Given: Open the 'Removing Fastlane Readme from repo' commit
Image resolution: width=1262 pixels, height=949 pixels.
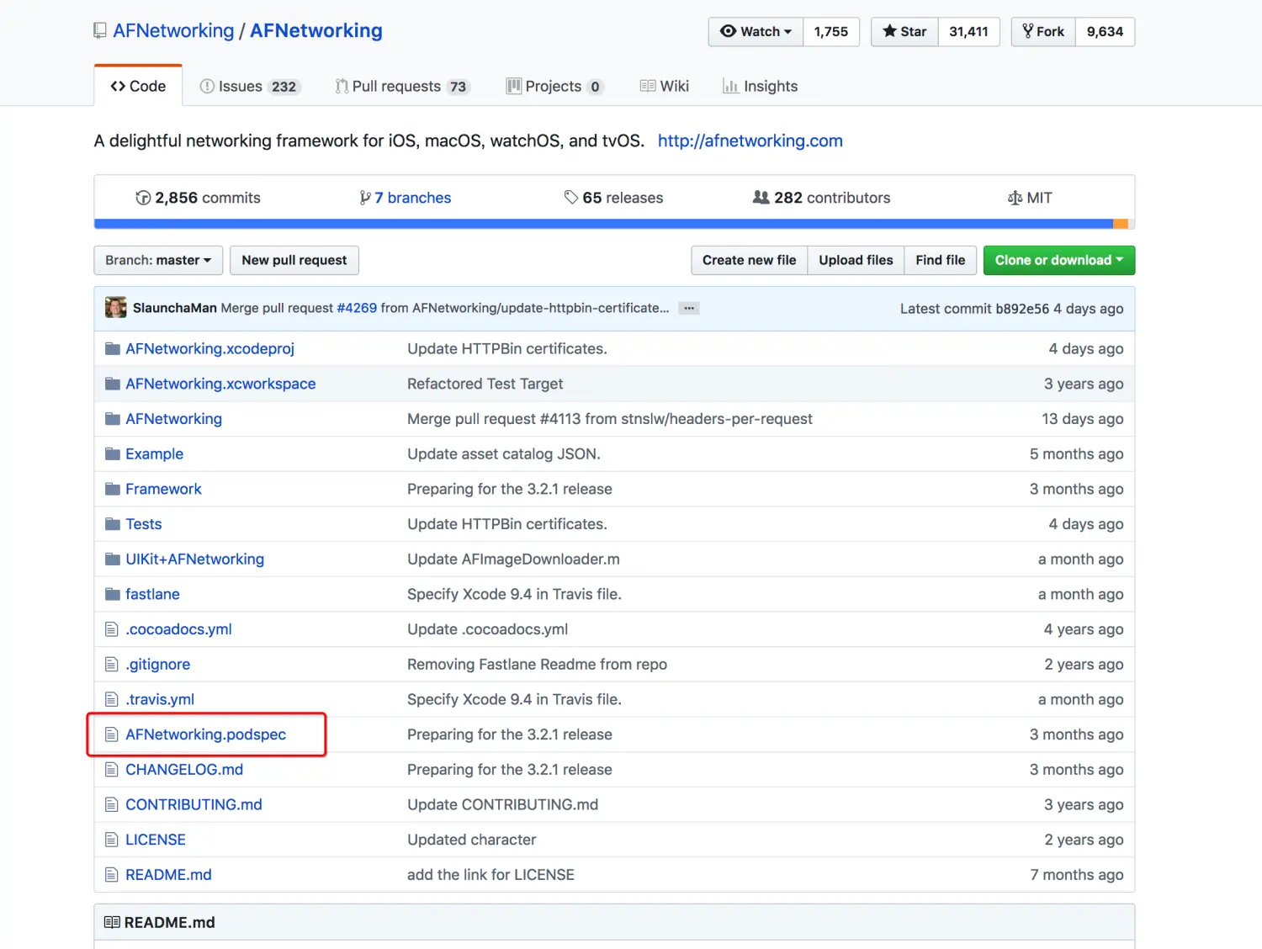Looking at the screenshot, I should pyautogui.click(x=537, y=665).
